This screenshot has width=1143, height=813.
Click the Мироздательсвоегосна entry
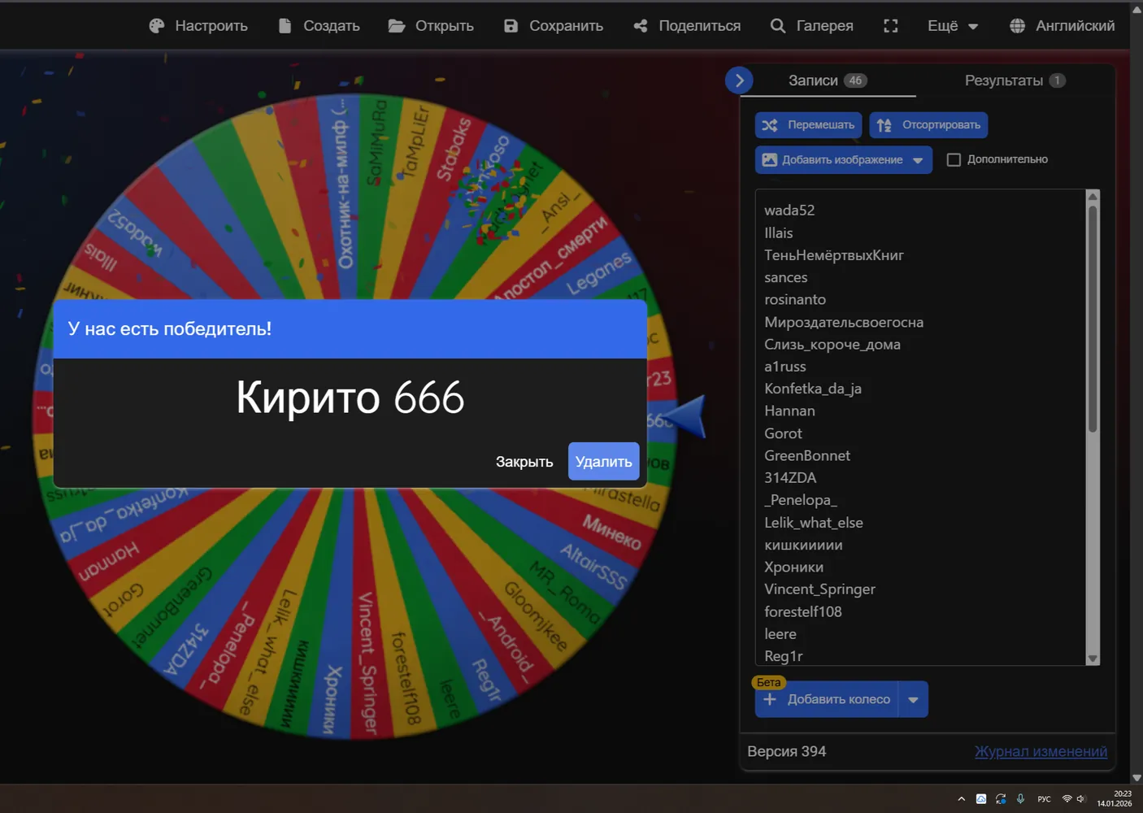click(x=844, y=322)
